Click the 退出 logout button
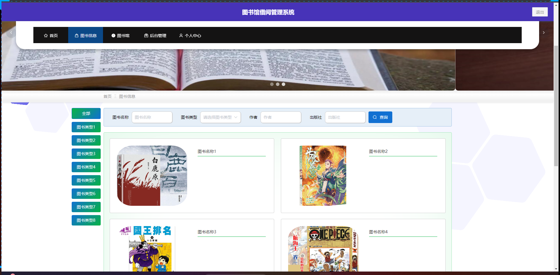The width and height of the screenshot is (560, 275). click(540, 12)
